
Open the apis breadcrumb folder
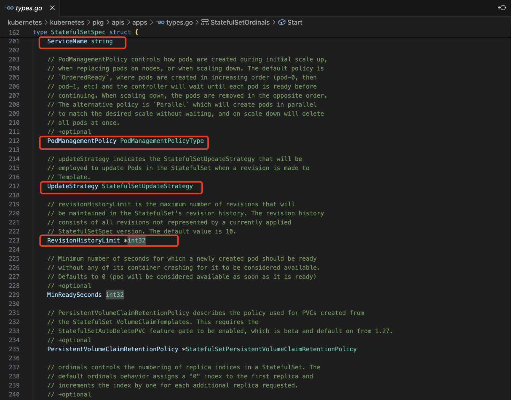pos(118,22)
